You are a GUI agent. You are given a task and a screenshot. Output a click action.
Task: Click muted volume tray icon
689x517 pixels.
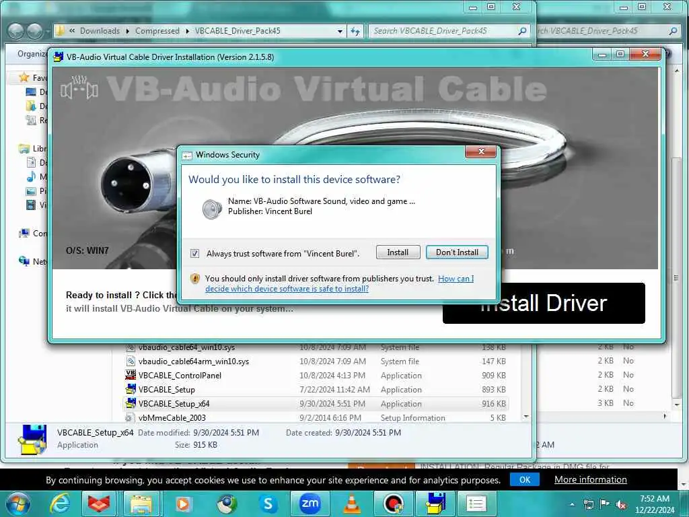click(x=621, y=504)
